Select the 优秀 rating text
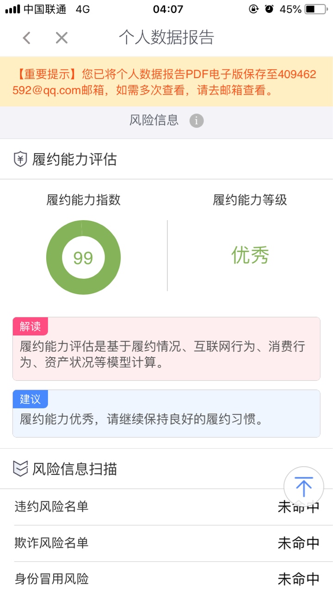The height and width of the screenshot is (592, 333). [250, 255]
